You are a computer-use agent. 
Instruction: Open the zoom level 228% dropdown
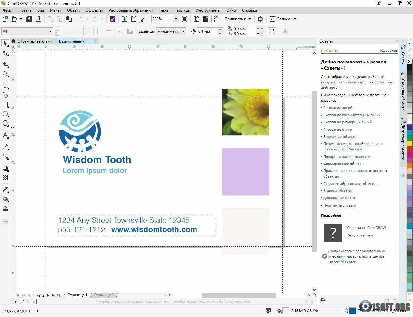coord(176,19)
